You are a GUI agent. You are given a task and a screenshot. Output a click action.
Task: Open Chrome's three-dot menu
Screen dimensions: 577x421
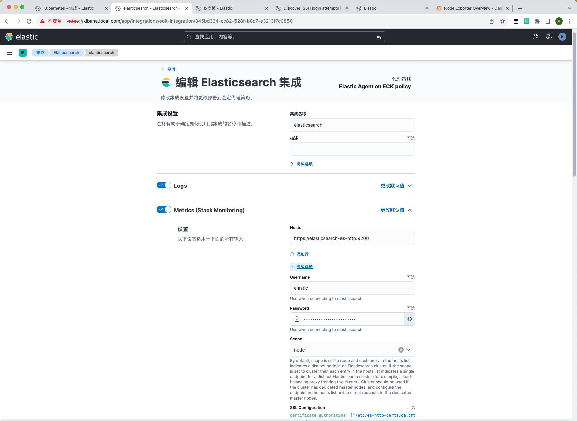point(570,21)
